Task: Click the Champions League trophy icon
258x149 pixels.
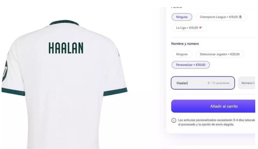Action: click(x=240, y=17)
